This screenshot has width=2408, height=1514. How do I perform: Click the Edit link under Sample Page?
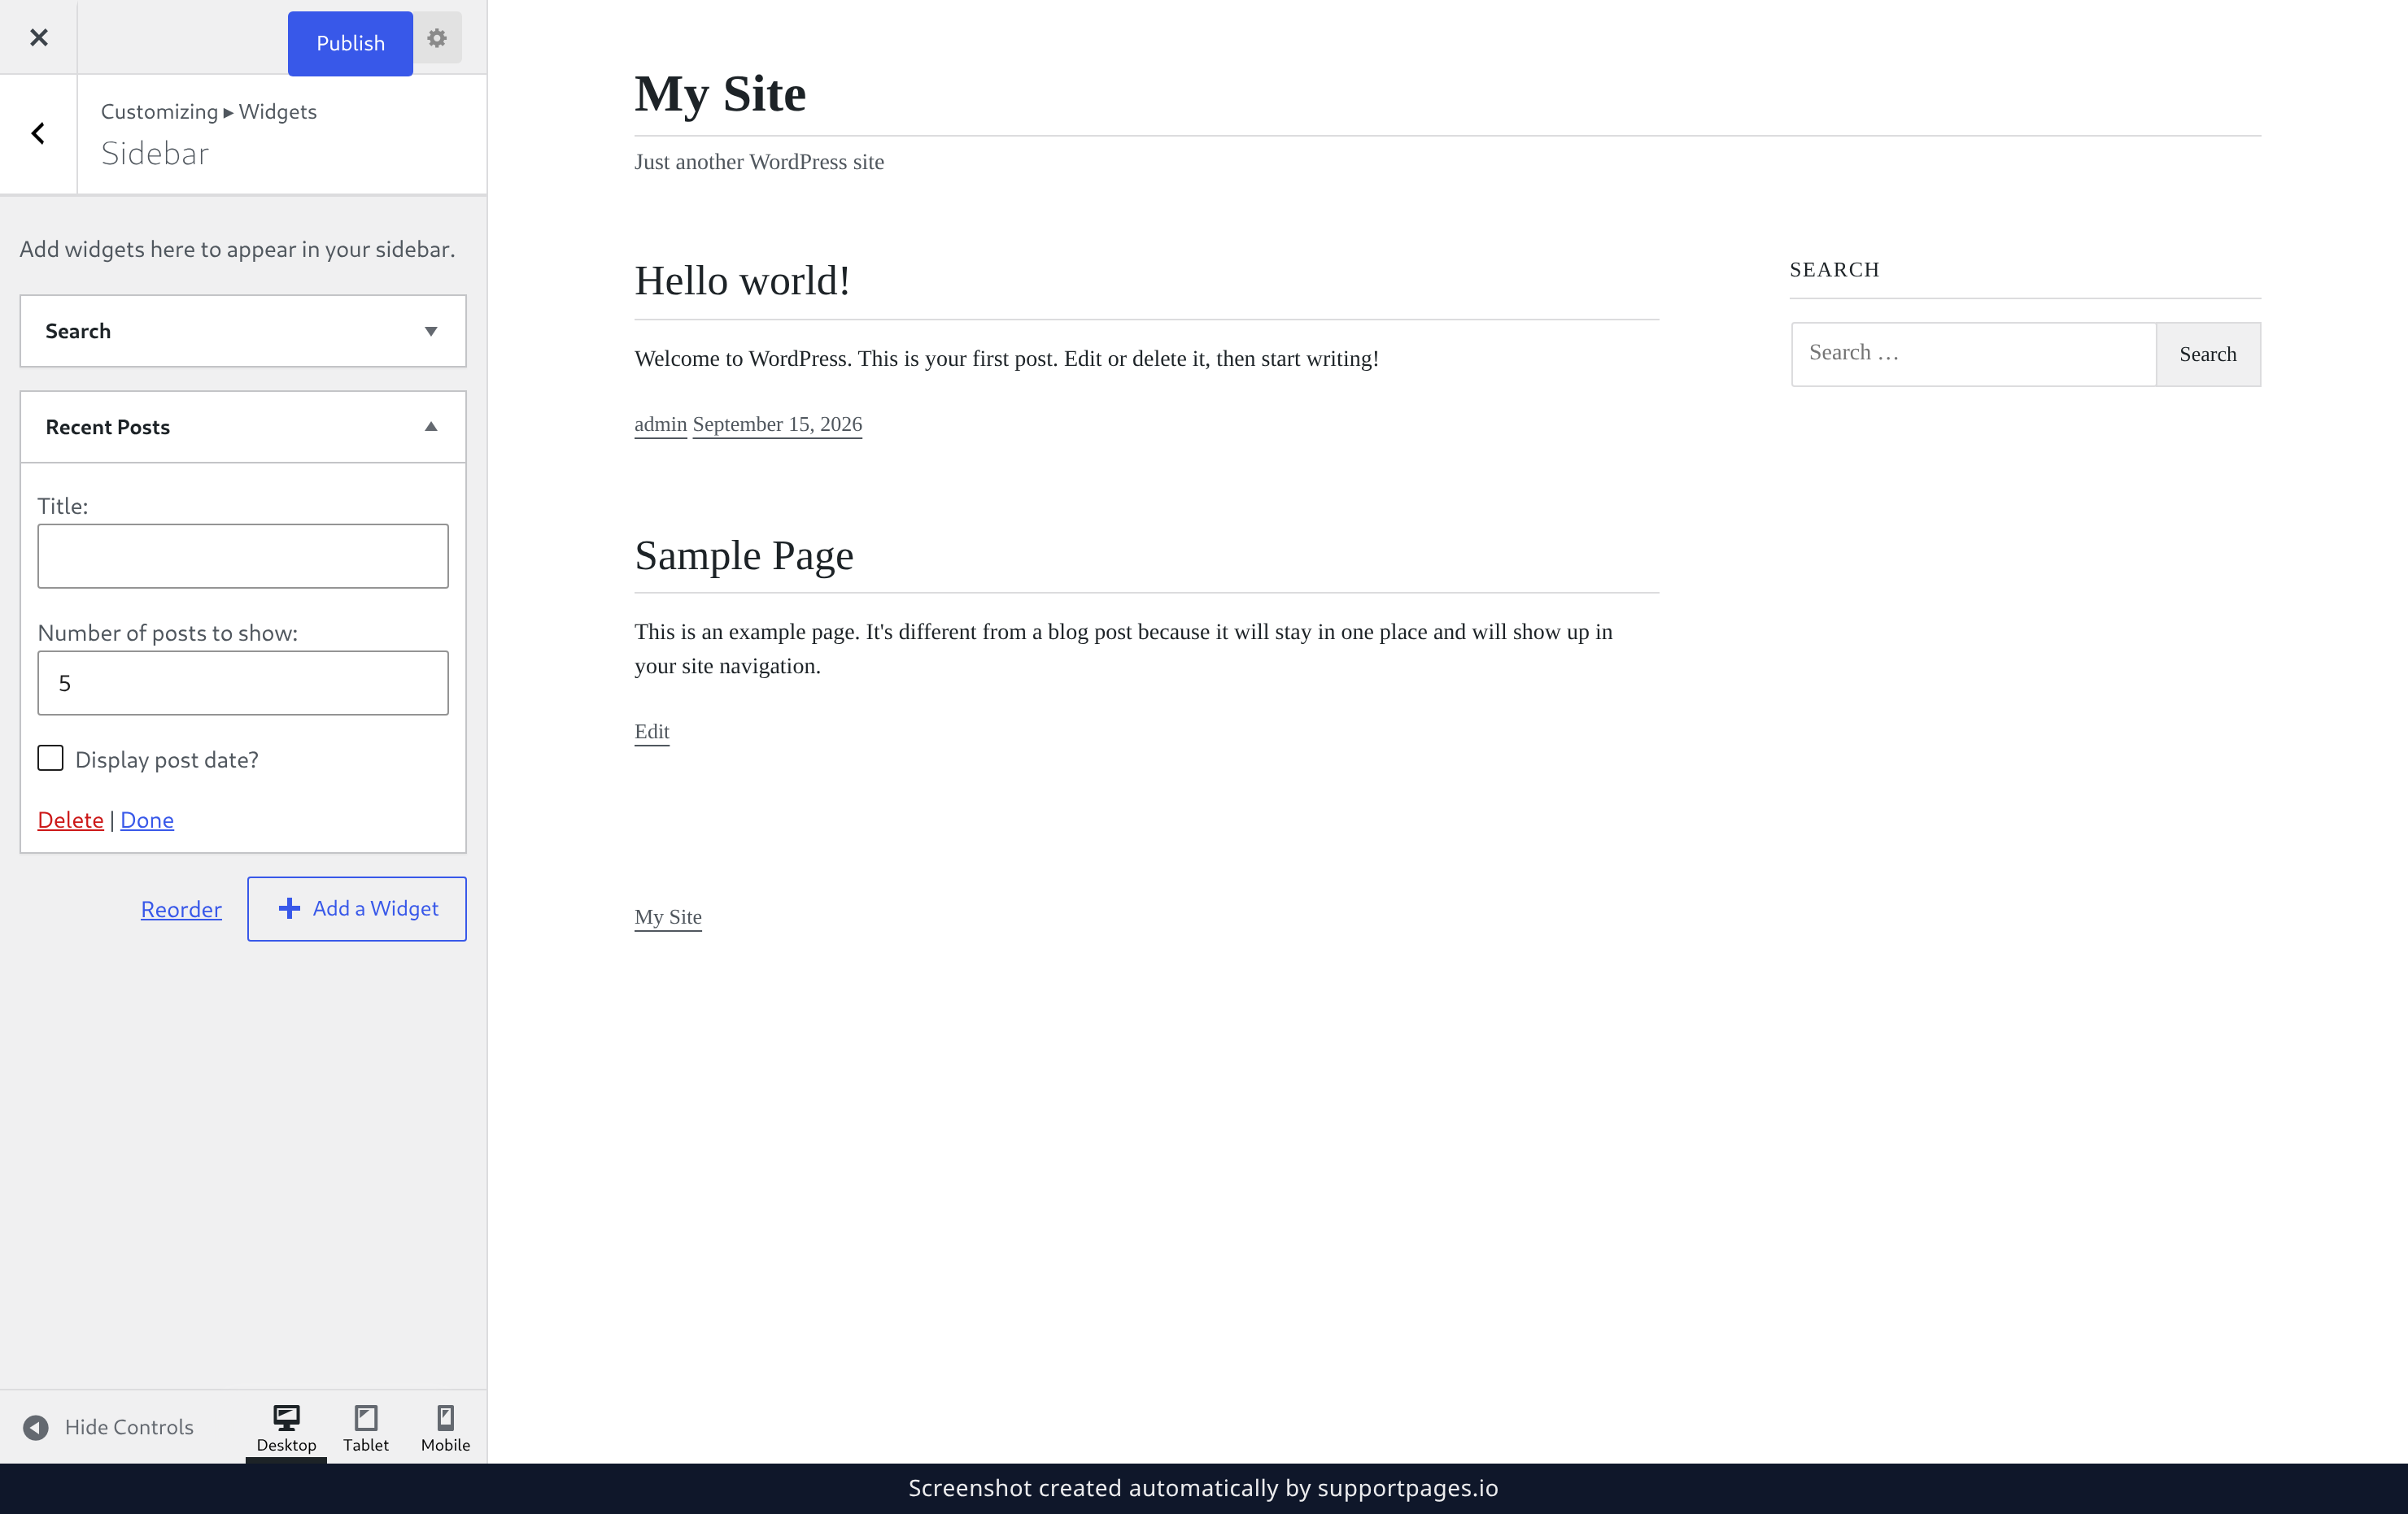click(652, 732)
